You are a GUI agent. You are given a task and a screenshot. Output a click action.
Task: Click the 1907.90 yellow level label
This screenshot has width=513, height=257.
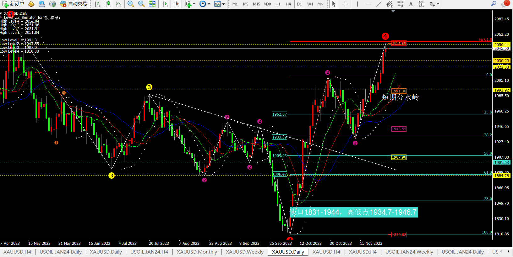click(x=399, y=157)
